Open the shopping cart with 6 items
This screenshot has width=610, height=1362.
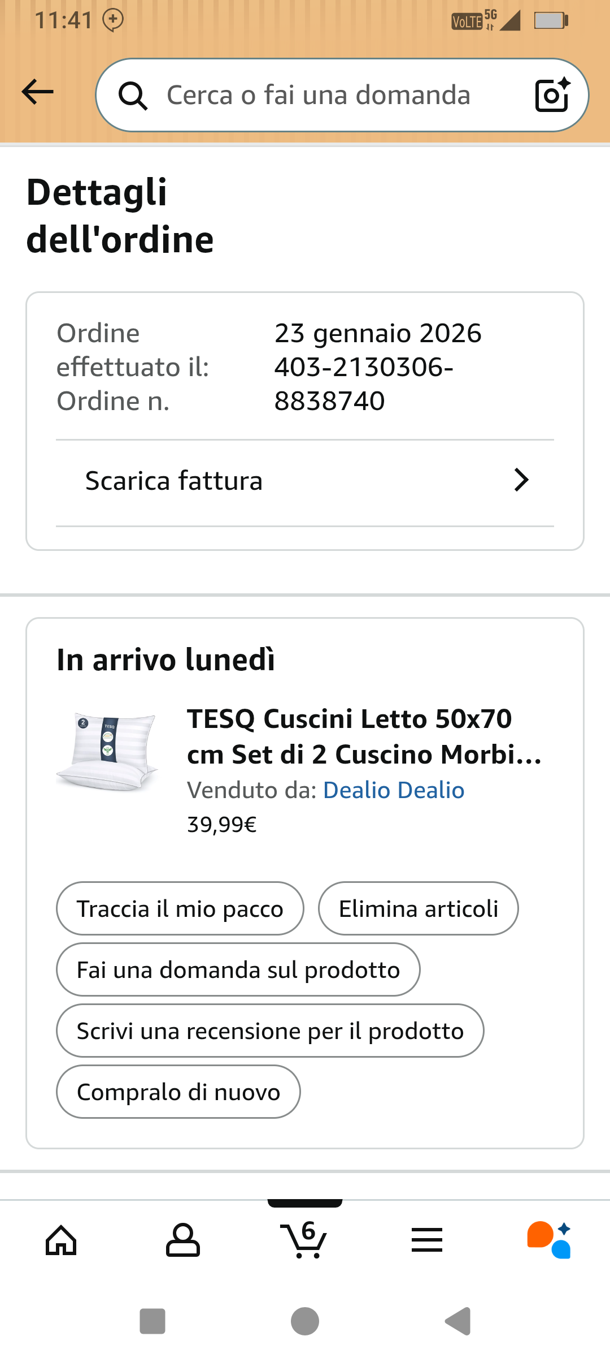[305, 1240]
